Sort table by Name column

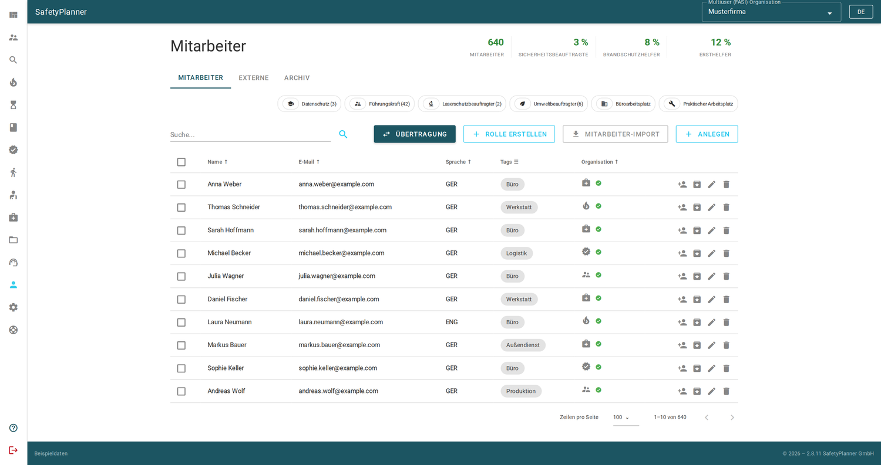coord(217,162)
